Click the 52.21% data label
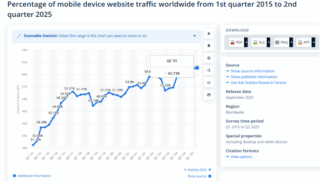The width and height of the screenshot is (320, 182). (70, 88)
